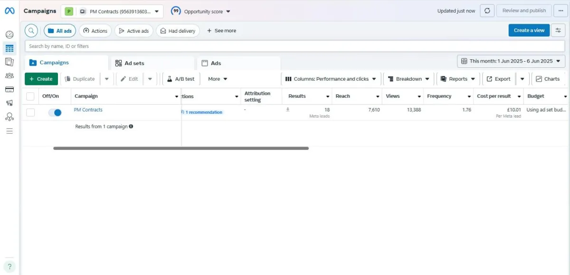Open the Billing card icon in sidebar
The height and width of the screenshot is (275, 570).
(9, 89)
